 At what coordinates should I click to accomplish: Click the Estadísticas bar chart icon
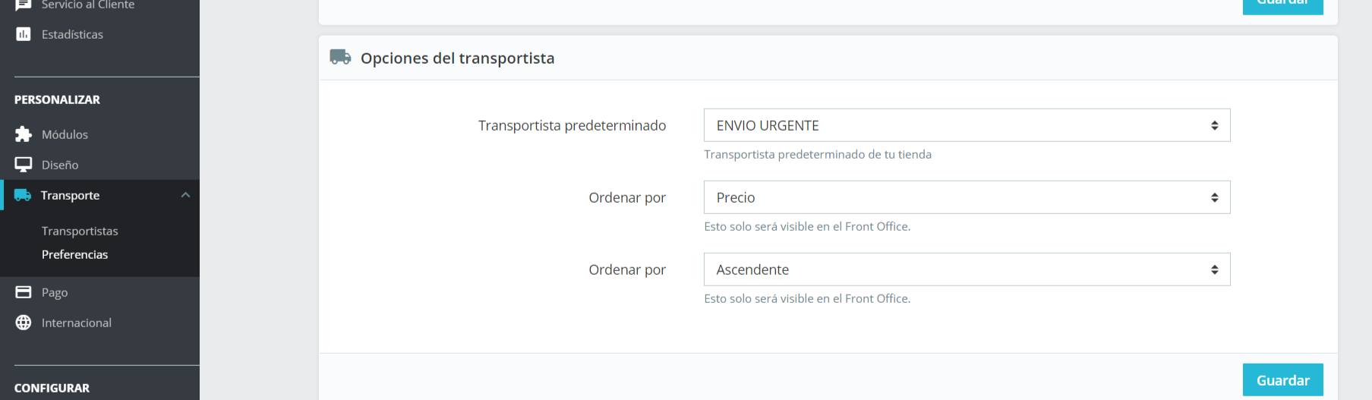point(24,34)
